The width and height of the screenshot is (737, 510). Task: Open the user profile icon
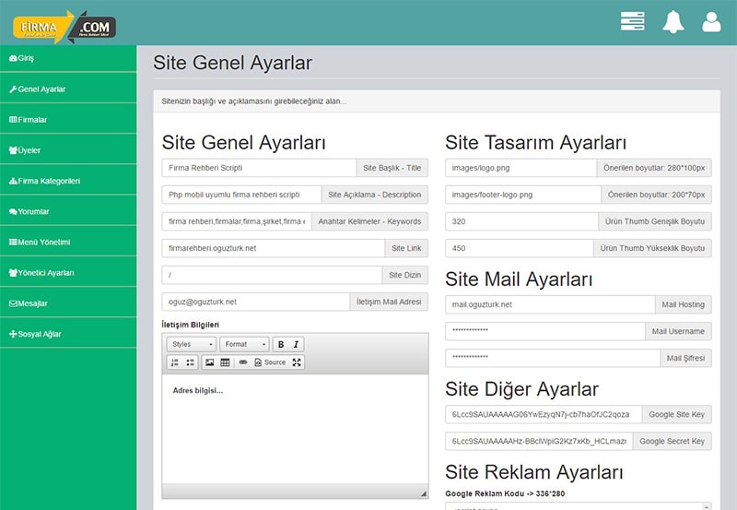711,22
